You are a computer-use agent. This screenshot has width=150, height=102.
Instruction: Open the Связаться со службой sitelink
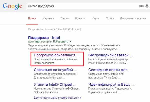tap(55, 70)
